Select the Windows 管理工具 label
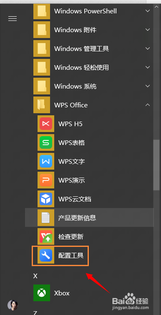This screenshot has height=315, width=161. [x=82, y=48]
